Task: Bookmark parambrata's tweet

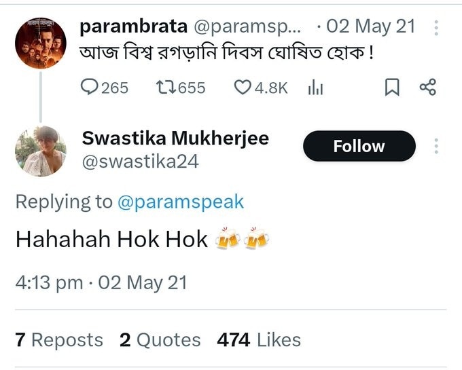Action: pyautogui.click(x=392, y=88)
